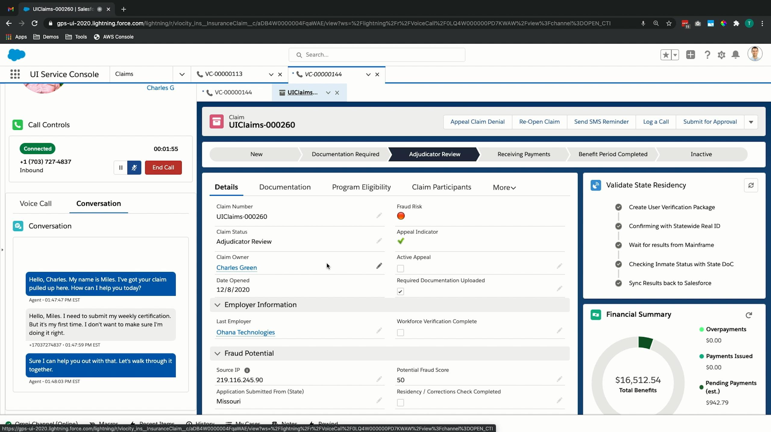
Task: Refresh the Financial Summary card
Action: (x=749, y=315)
